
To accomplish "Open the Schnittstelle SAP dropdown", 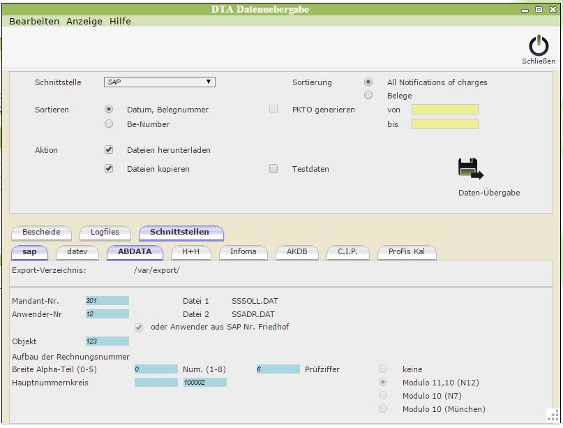I will 159,82.
